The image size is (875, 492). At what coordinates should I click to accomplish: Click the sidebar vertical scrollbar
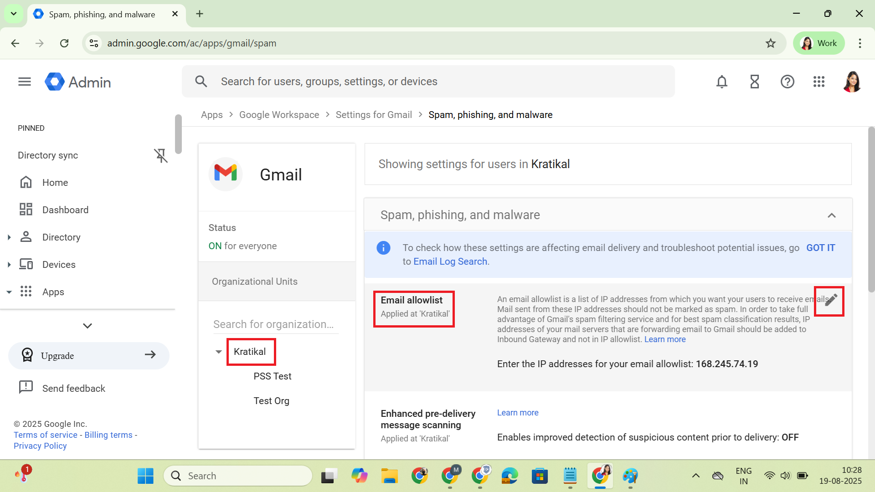pyautogui.click(x=178, y=134)
